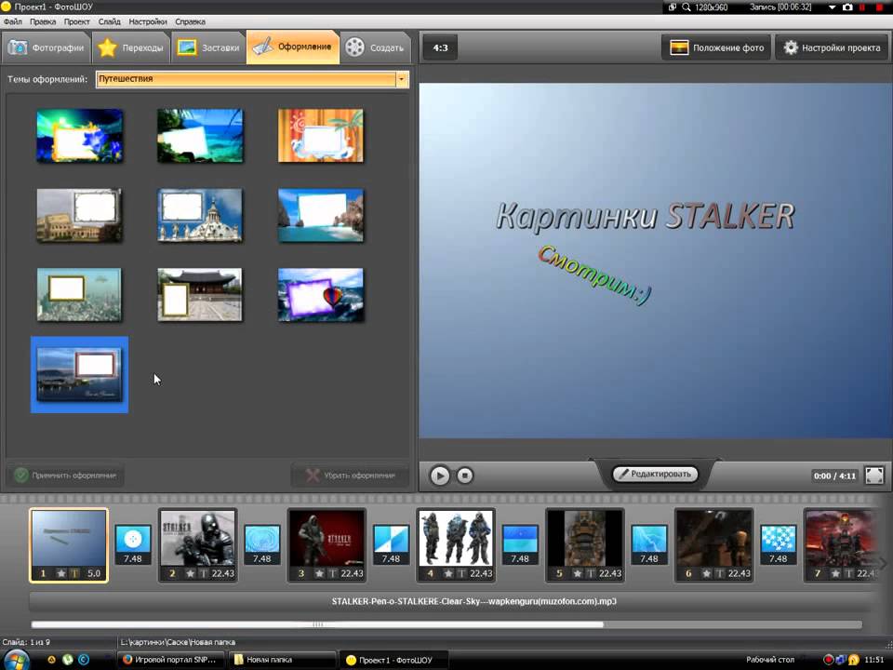Select the cathedral dome frame theme

200,215
